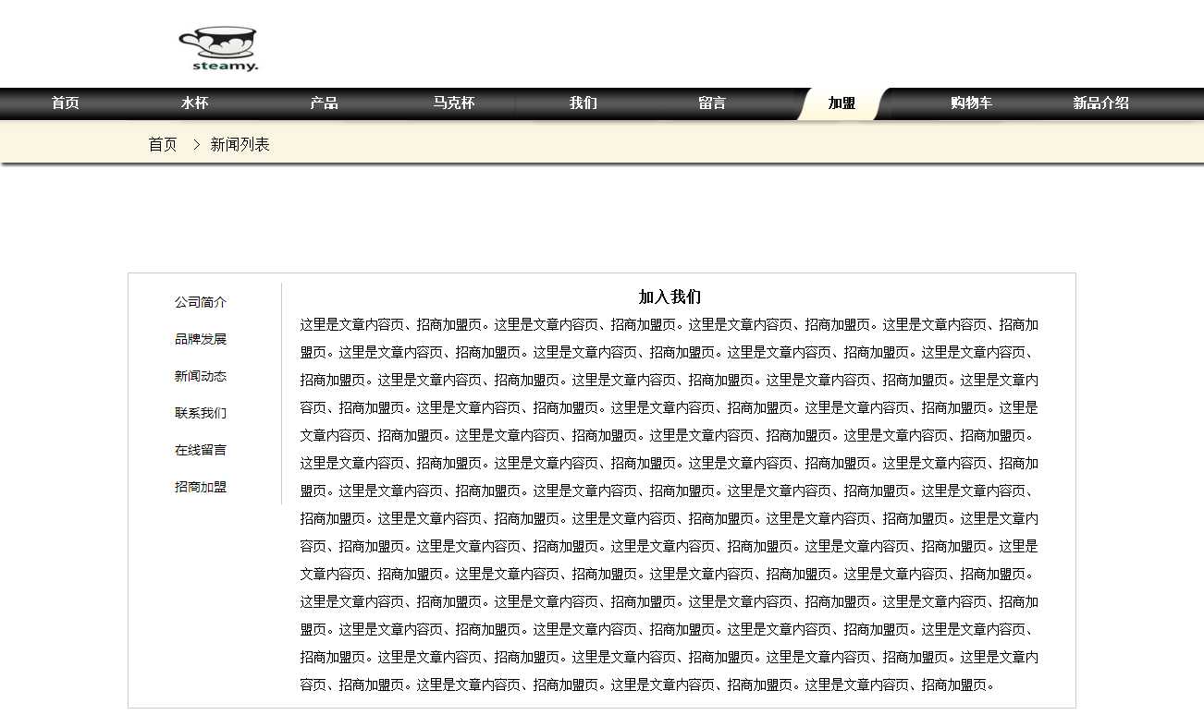Go to 新品介绍 in the navigation

1100,103
